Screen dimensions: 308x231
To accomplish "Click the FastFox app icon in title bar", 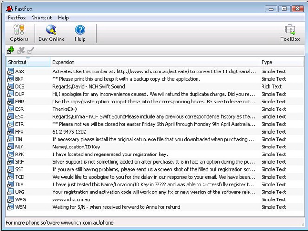I will pyautogui.click(x=9, y=9).
